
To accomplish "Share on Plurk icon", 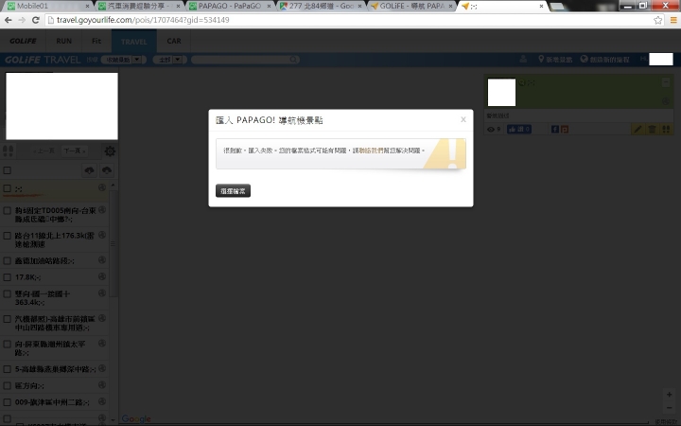I will point(565,129).
